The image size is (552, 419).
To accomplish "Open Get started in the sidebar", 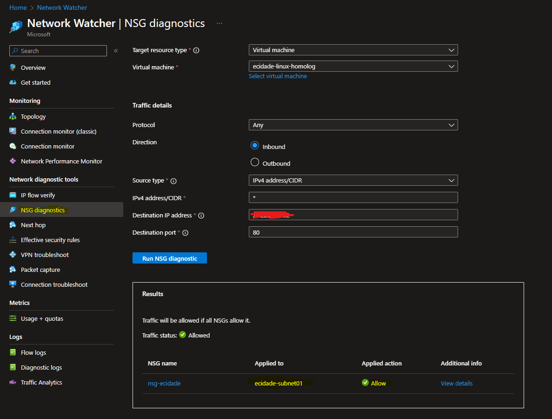I will (x=35, y=82).
